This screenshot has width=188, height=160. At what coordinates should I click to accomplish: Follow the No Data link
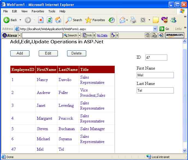click(x=102, y=35)
